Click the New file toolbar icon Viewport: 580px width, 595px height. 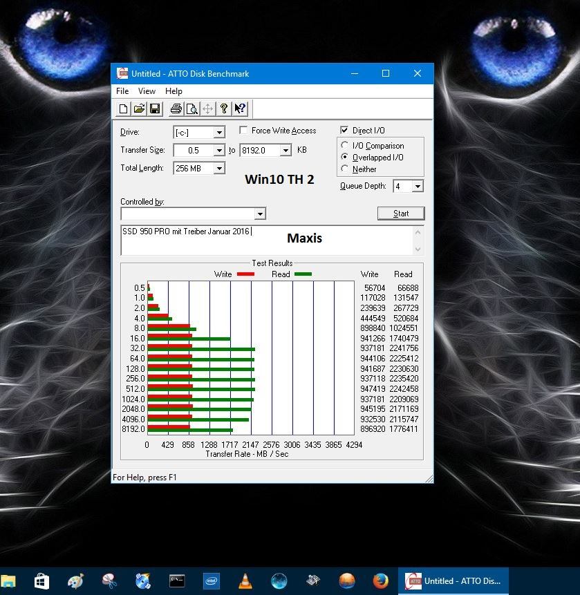(x=123, y=109)
